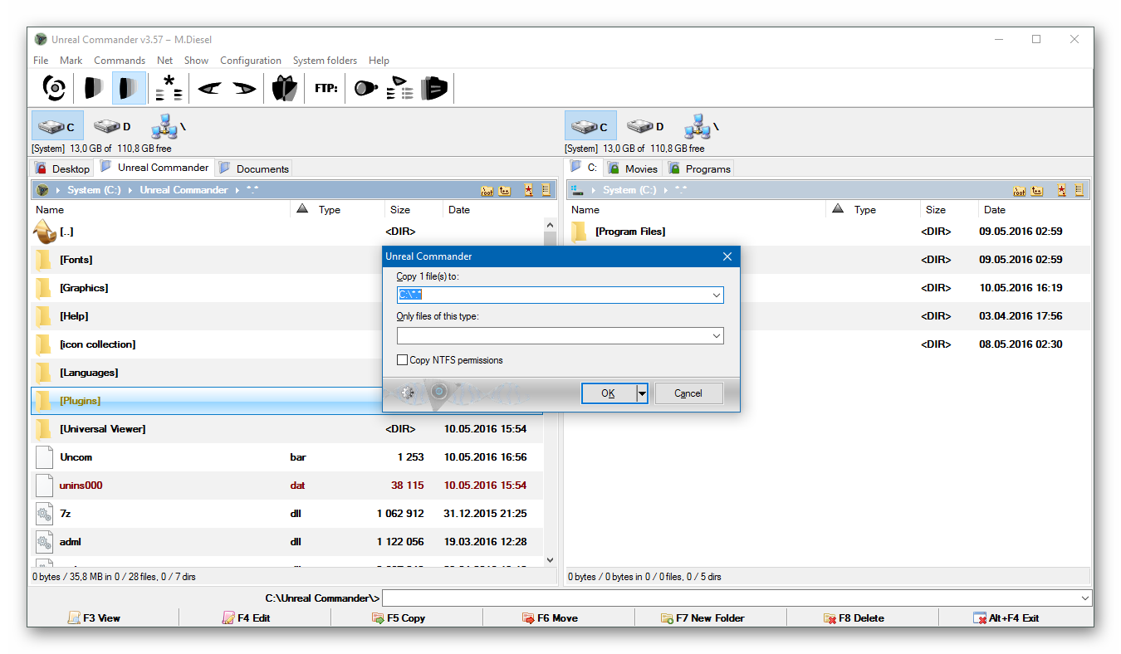Confirm copy with OK button
Viewport: 1121px width, 654px height.
pos(609,393)
